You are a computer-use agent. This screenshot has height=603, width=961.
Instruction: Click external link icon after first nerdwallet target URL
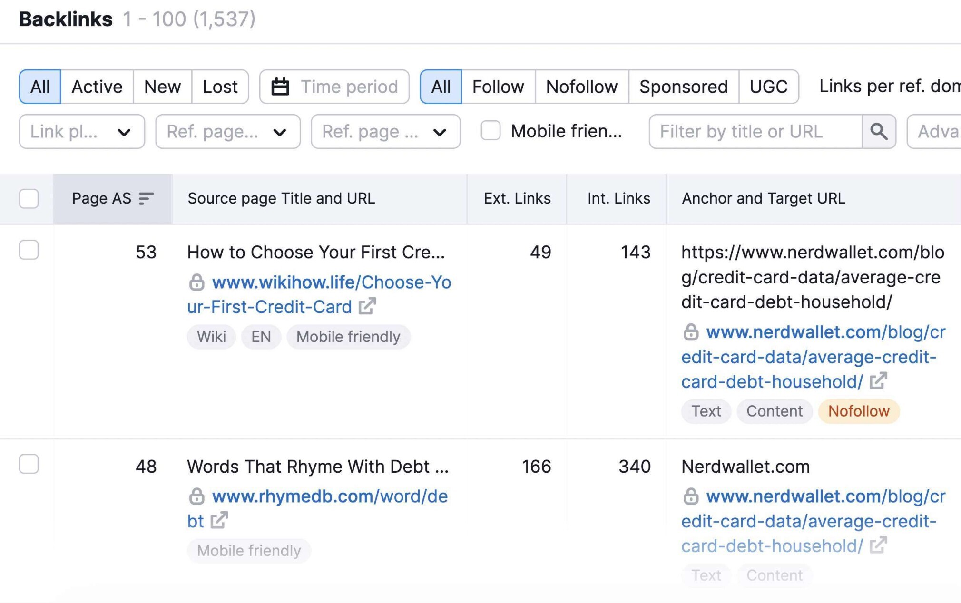click(878, 381)
